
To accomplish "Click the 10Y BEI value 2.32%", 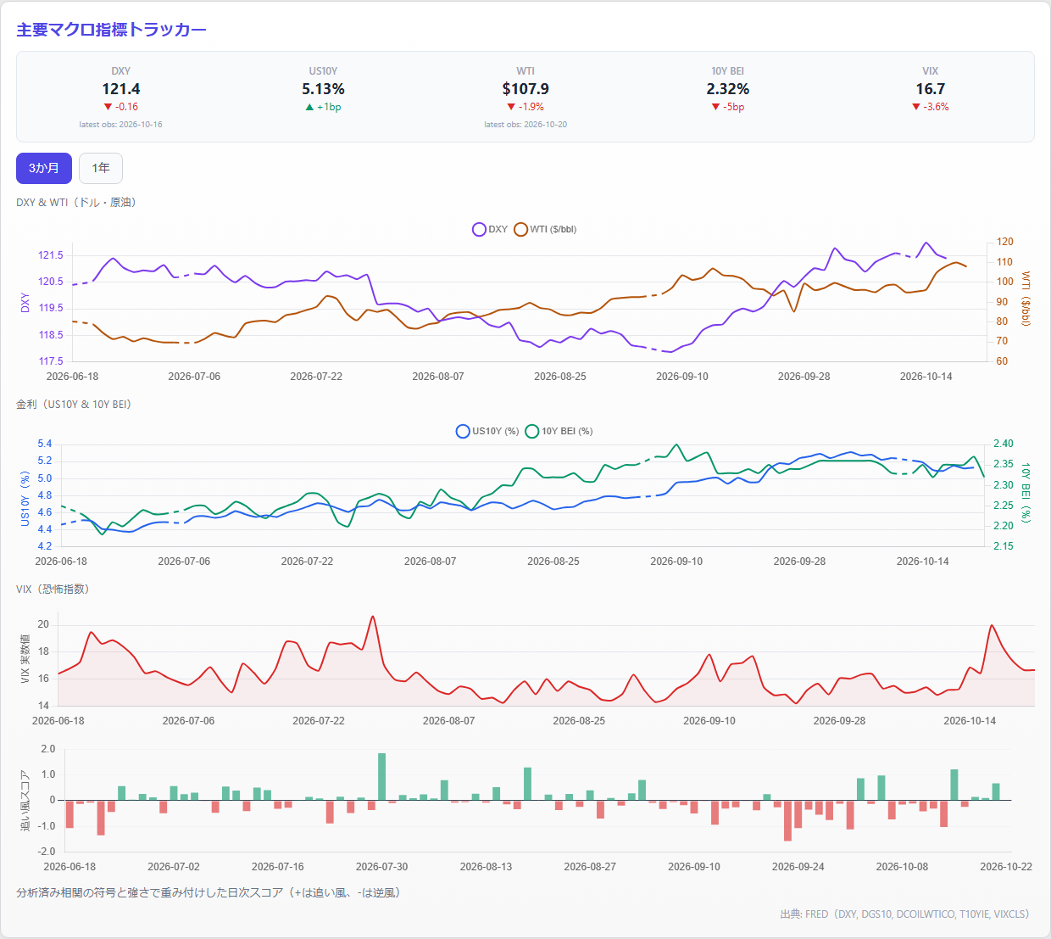I will [728, 89].
